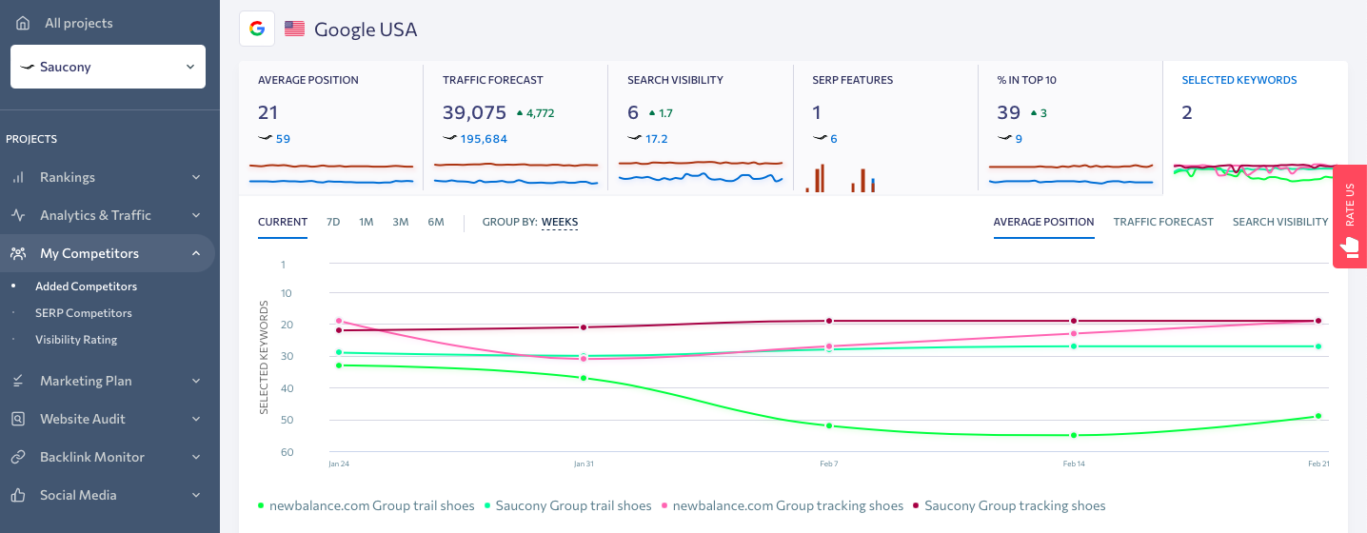Click the Average Position summary card
The width and height of the screenshot is (1367, 533).
click(331, 128)
